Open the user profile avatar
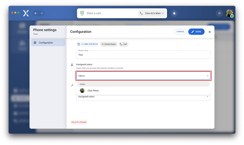Viewport: 244px width, 145px height. tap(229, 13)
